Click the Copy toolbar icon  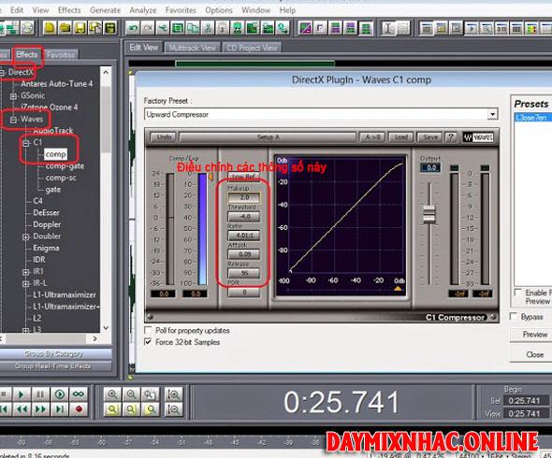tap(193, 28)
